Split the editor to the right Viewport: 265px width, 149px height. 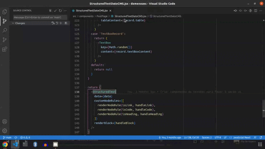255,11
